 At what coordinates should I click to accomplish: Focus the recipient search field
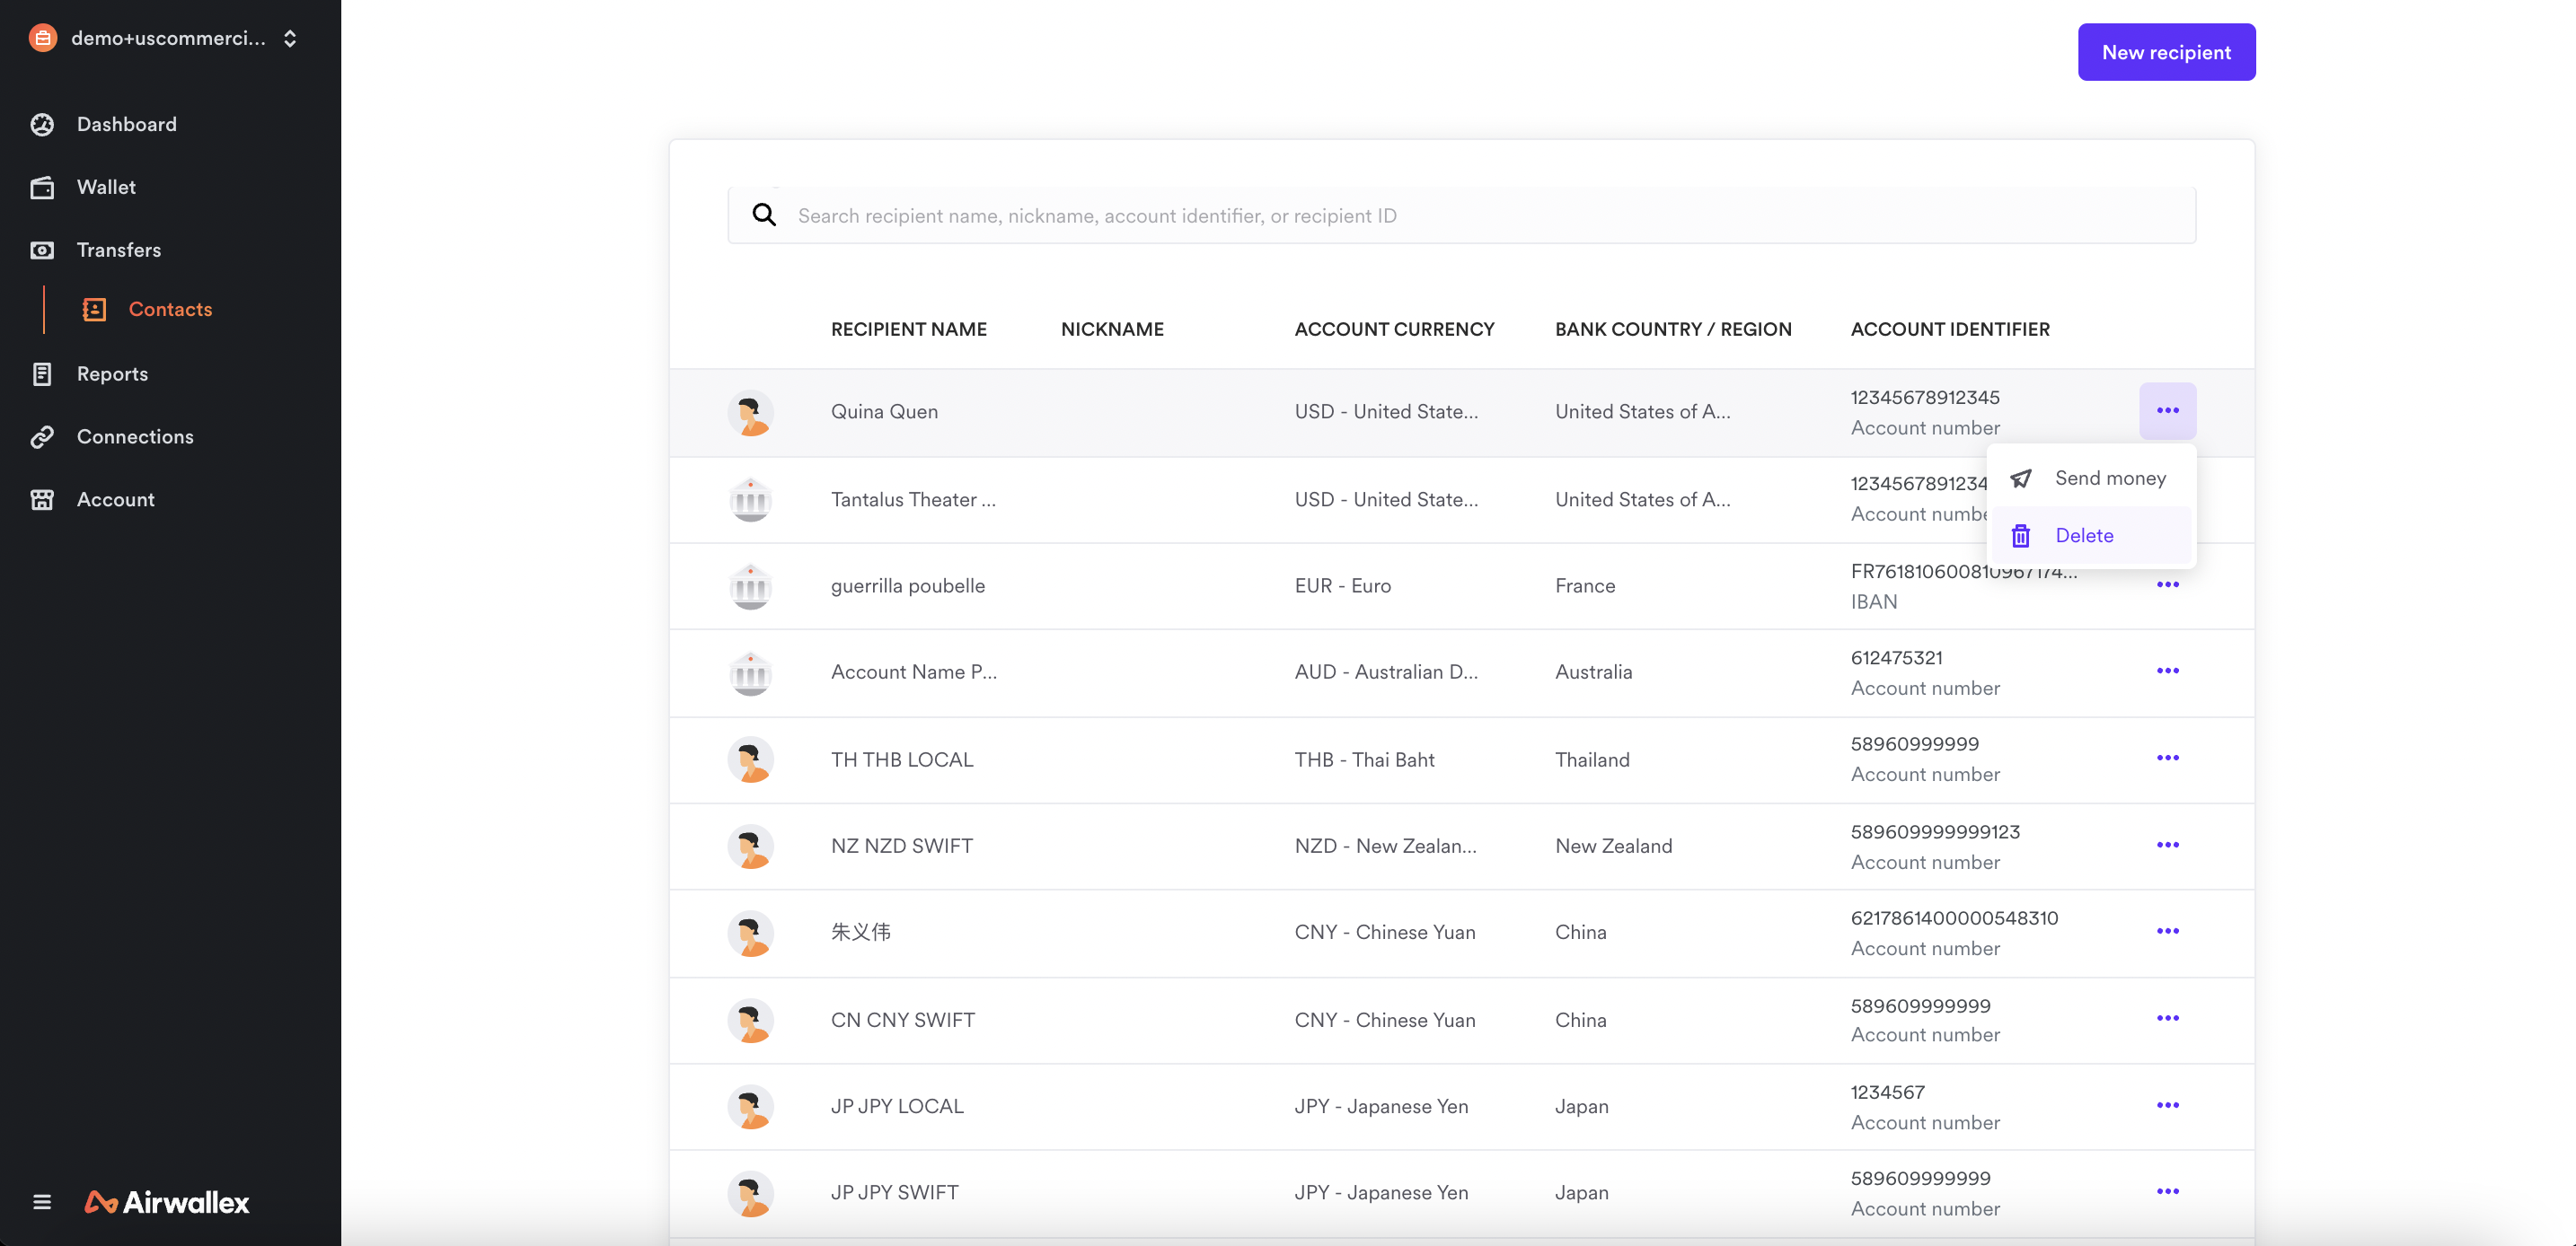click(x=1461, y=215)
